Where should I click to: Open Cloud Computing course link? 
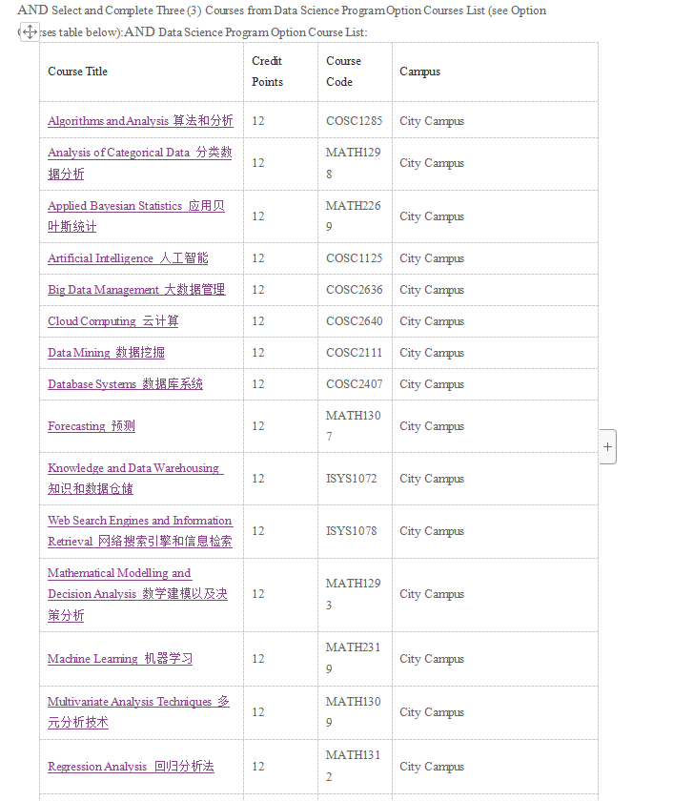pos(112,321)
